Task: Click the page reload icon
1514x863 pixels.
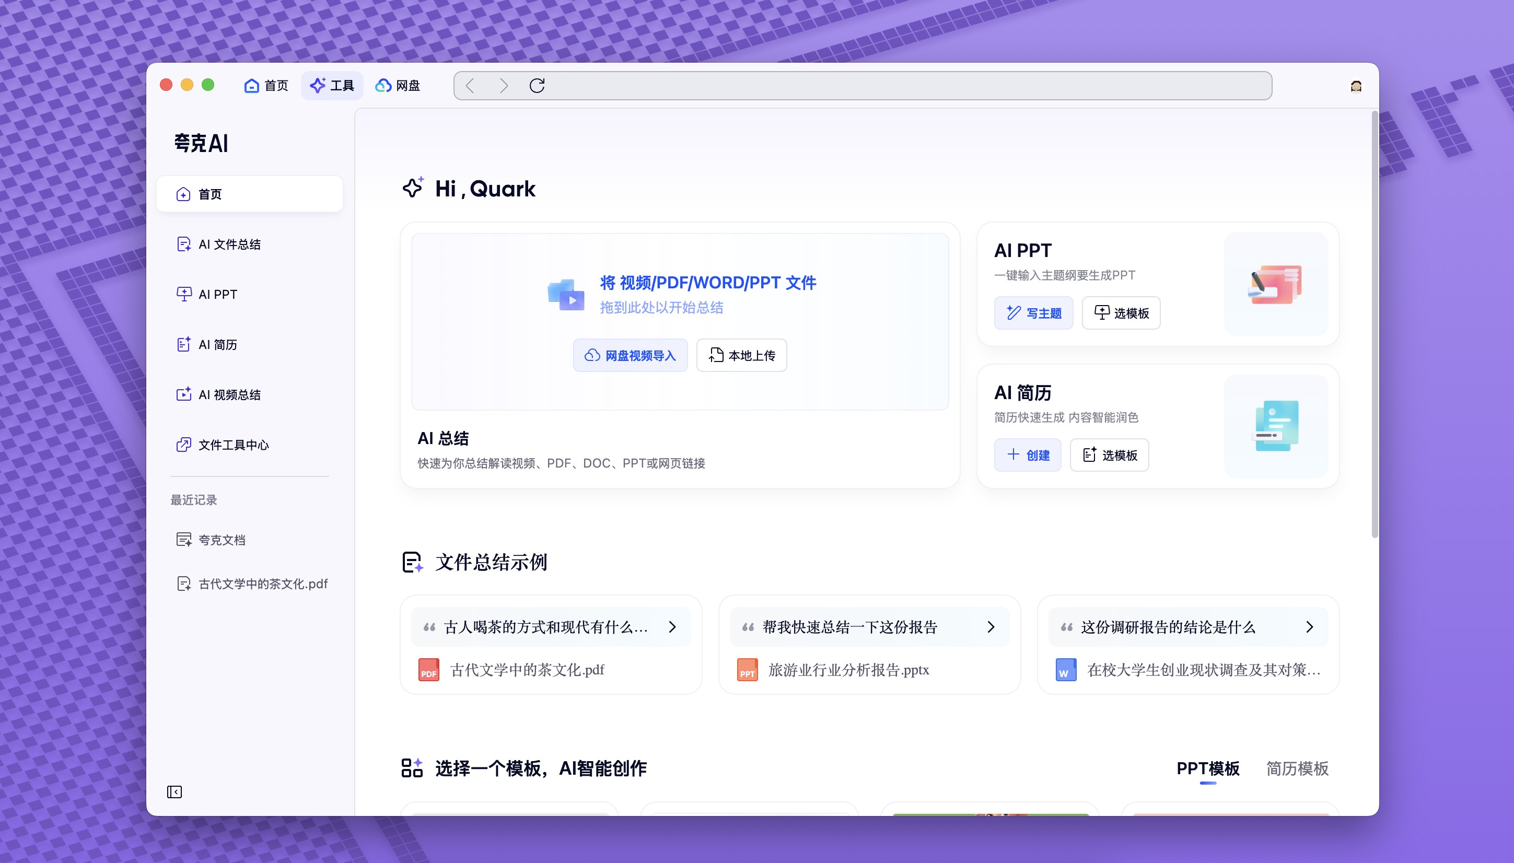Action: tap(537, 86)
